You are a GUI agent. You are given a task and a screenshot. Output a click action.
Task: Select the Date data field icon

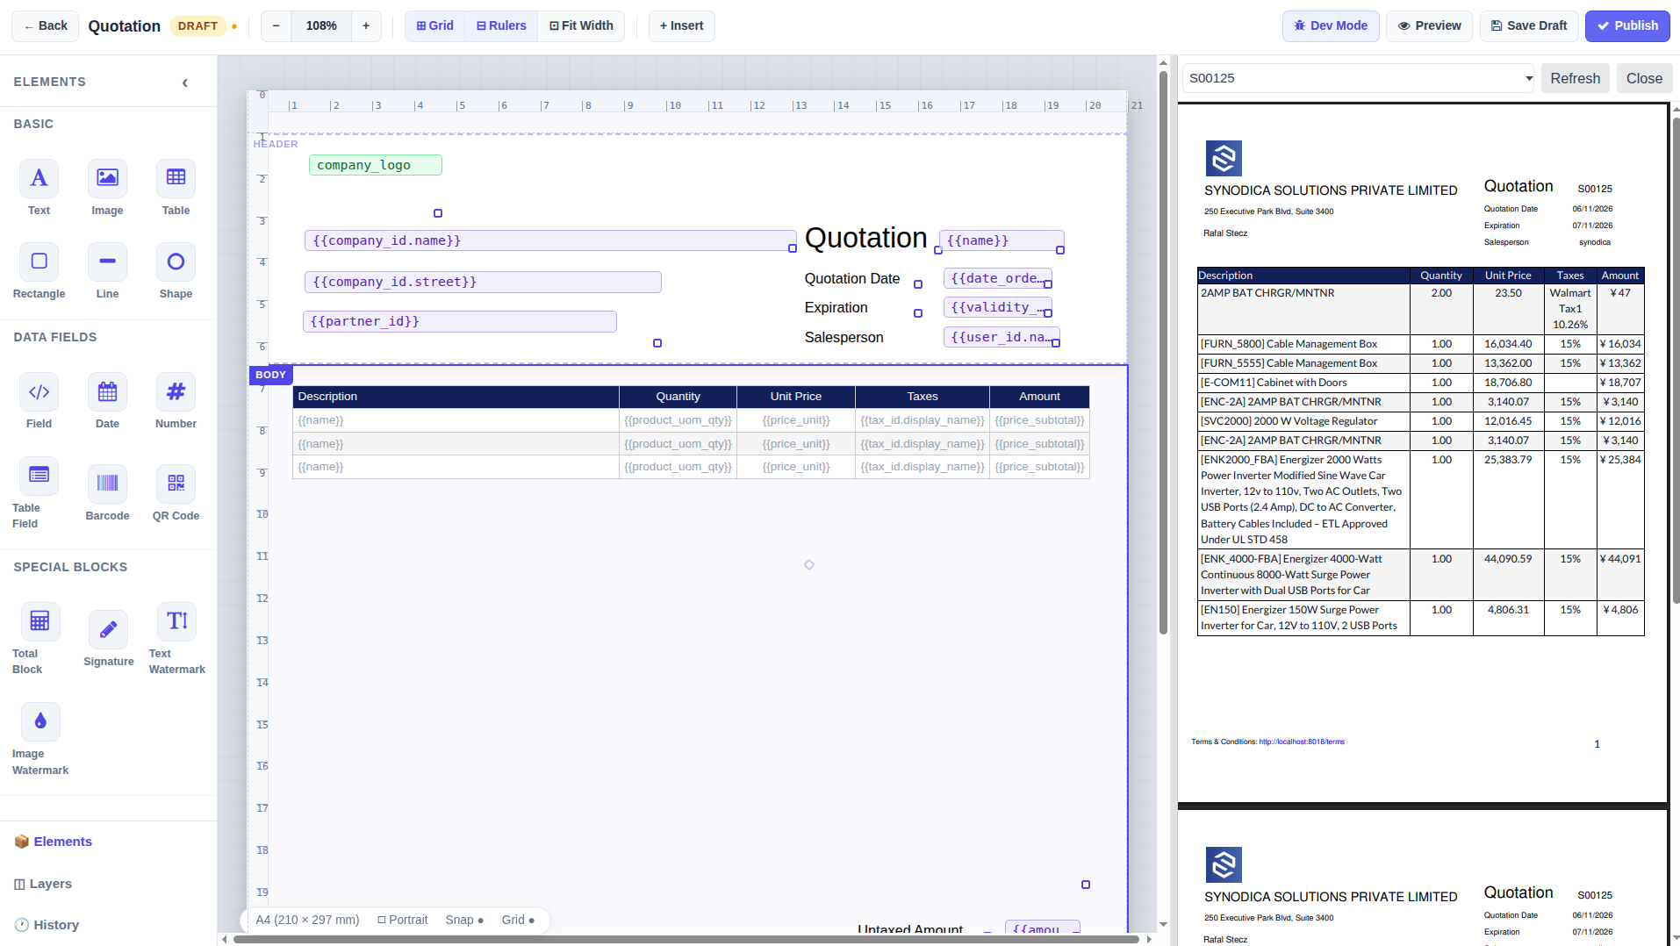coord(107,391)
